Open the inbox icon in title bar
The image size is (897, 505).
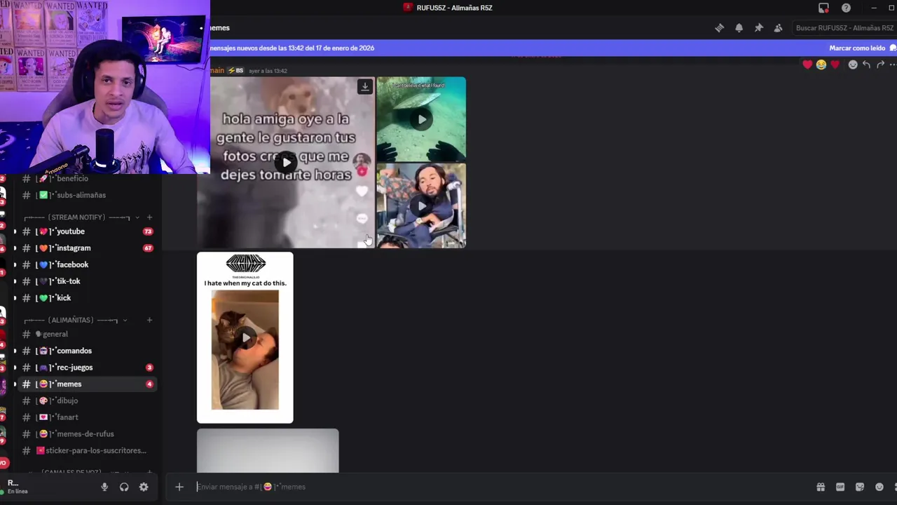coord(823,8)
